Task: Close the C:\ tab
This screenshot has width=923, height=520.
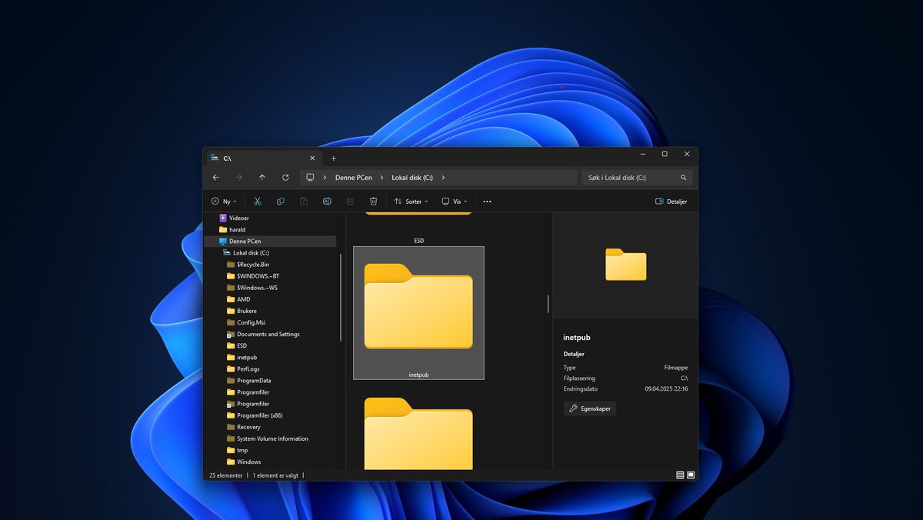Action: tap(312, 158)
